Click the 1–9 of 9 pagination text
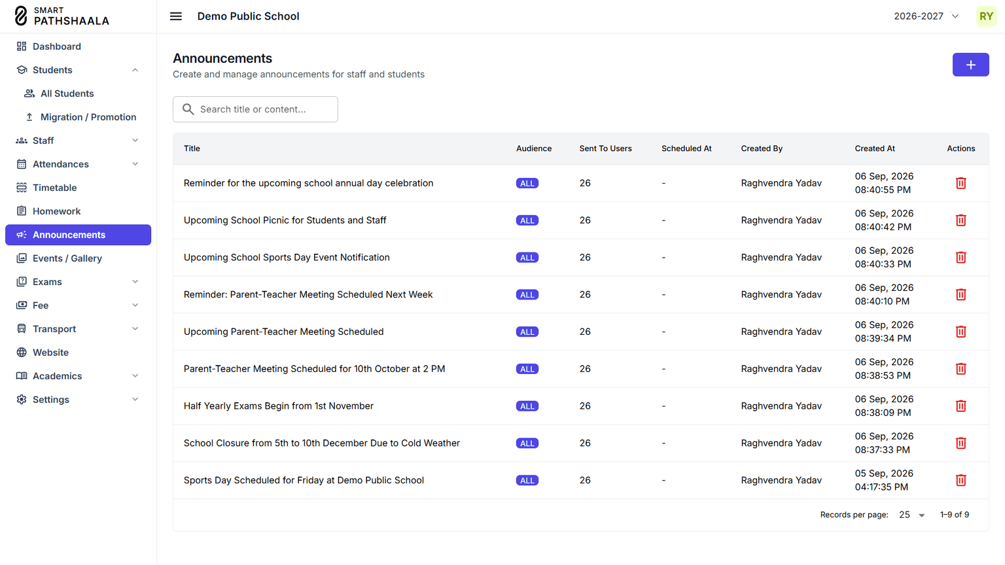The height and width of the screenshot is (565, 1005). tap(955, 515)
